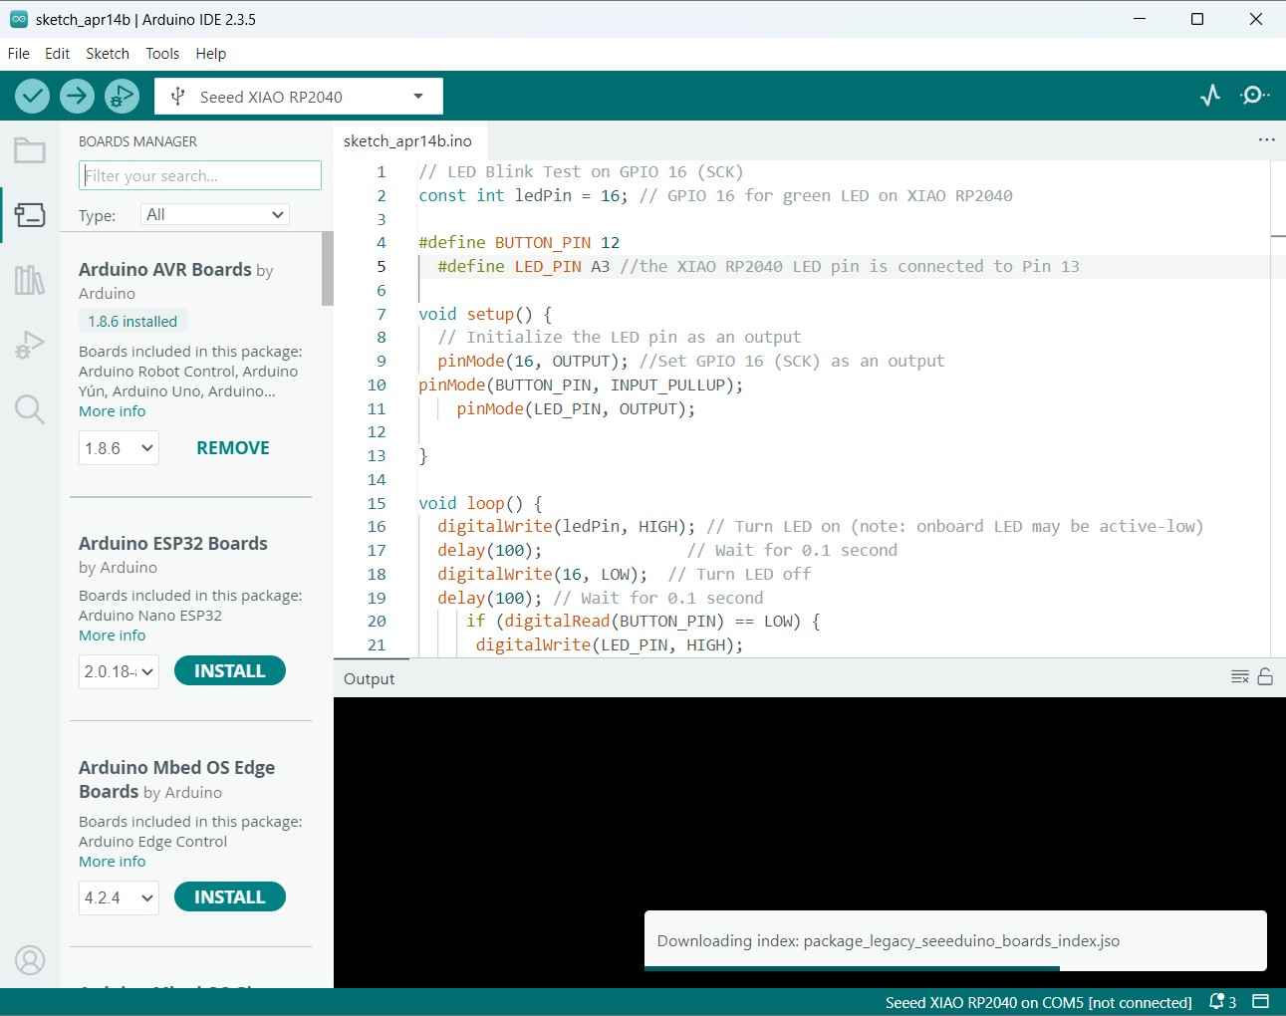Click the code editor vertical scrollbar
Image resolution: width=1286 pixels, height=1016 pixels.
pyautogui.click(x=1279, y=408)
